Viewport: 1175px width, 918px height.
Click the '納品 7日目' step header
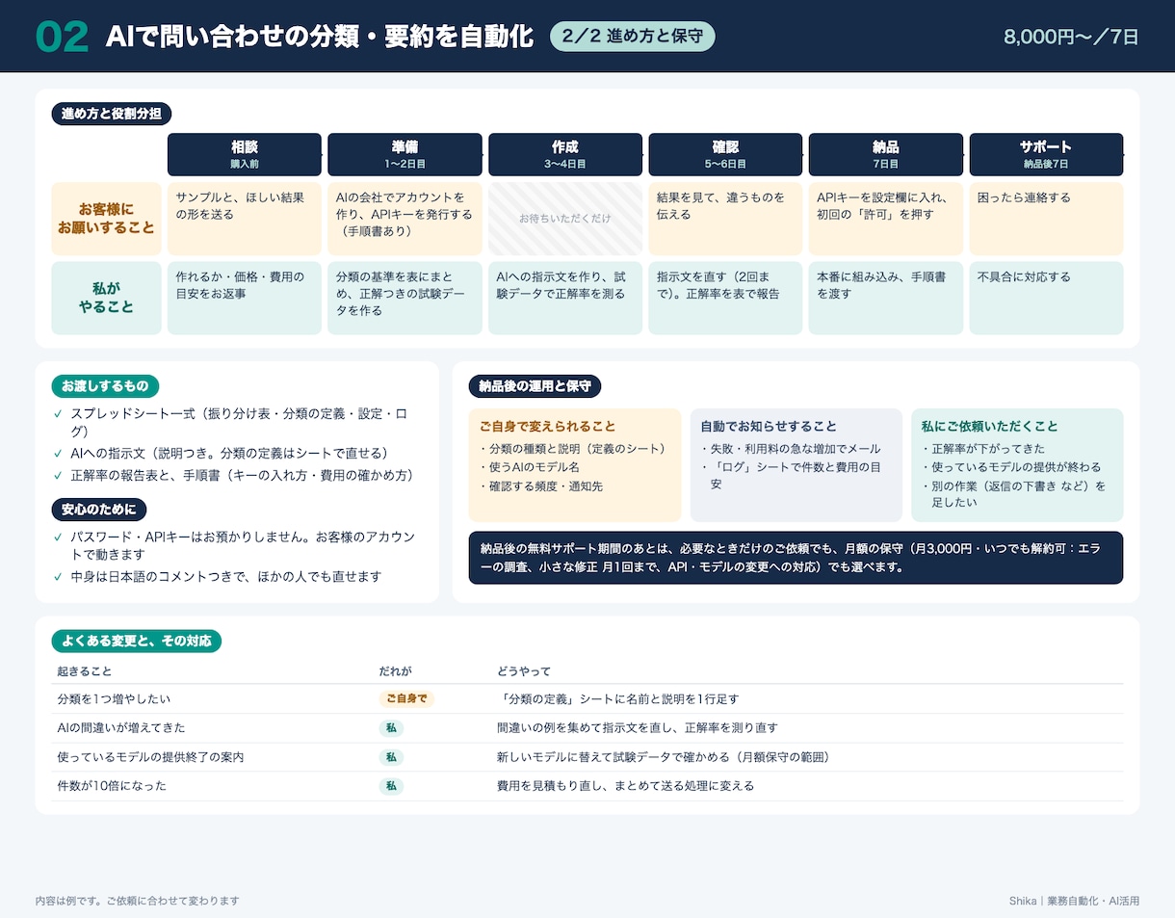tap(886, 154)
